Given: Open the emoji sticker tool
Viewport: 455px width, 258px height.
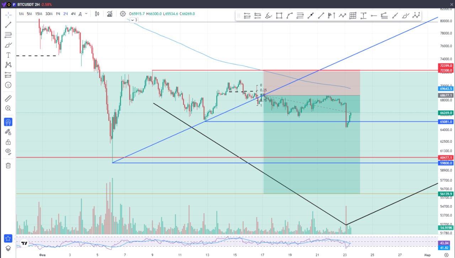Looking at the screenshot, I should pos(8,85).
